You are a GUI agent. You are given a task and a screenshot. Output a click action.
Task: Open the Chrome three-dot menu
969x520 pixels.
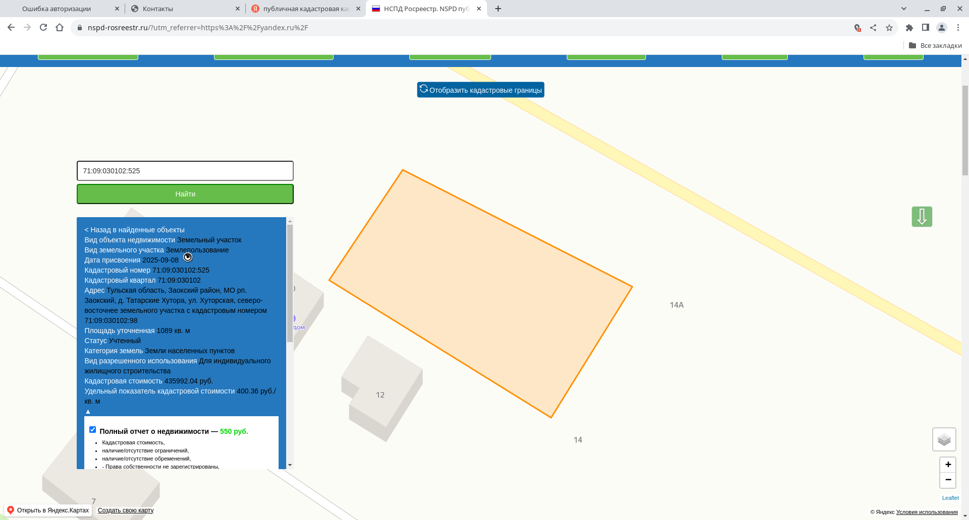pos(958,28)
